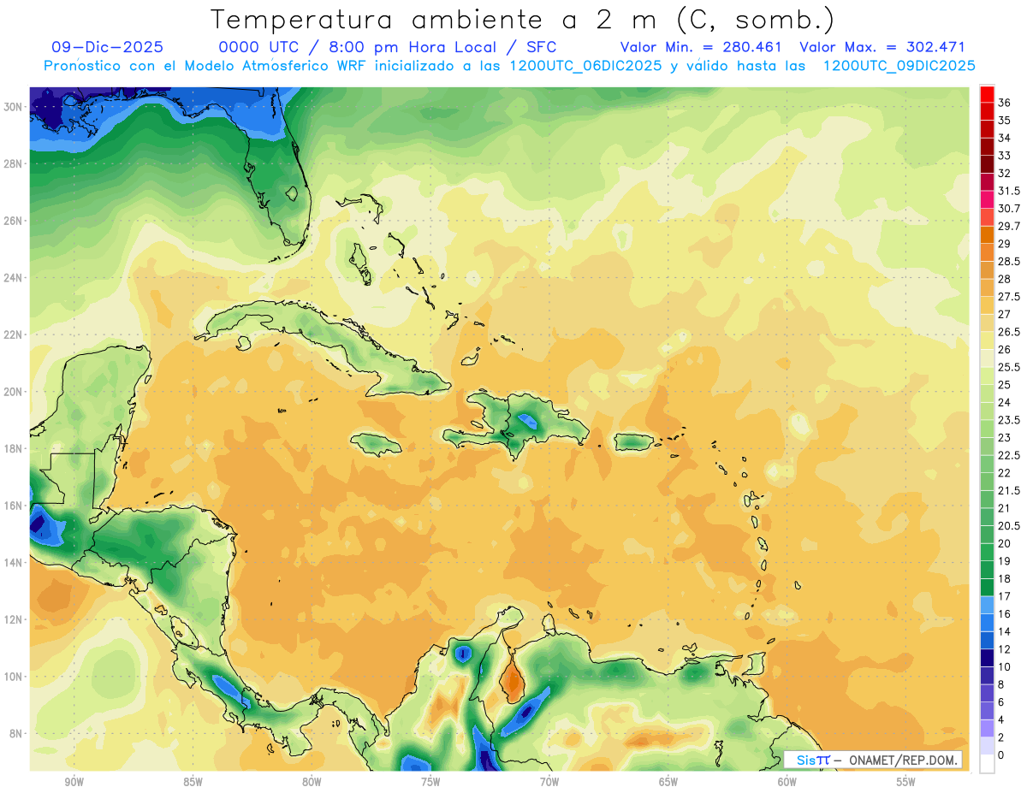Click the bright red swatch above legend value 36
1027x793 pixels.
(x=987, y=93)
